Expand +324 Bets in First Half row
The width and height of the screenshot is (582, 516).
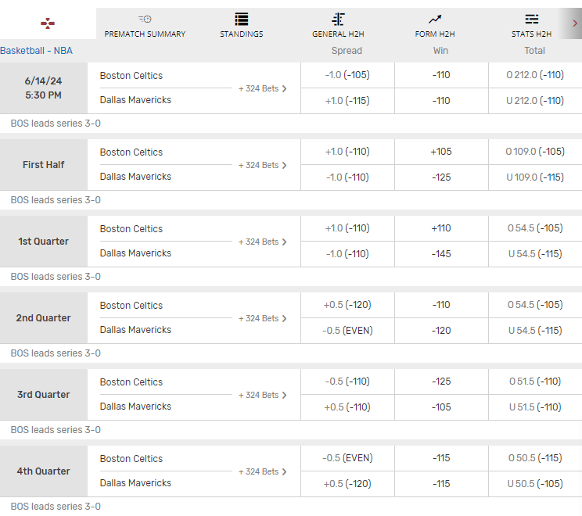click(263, 165)
